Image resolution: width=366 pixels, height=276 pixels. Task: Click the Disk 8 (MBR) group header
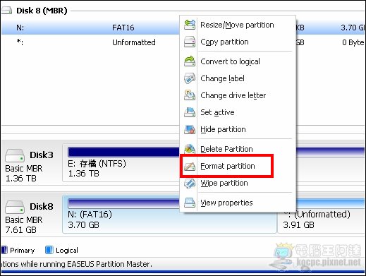pos(42,11)
